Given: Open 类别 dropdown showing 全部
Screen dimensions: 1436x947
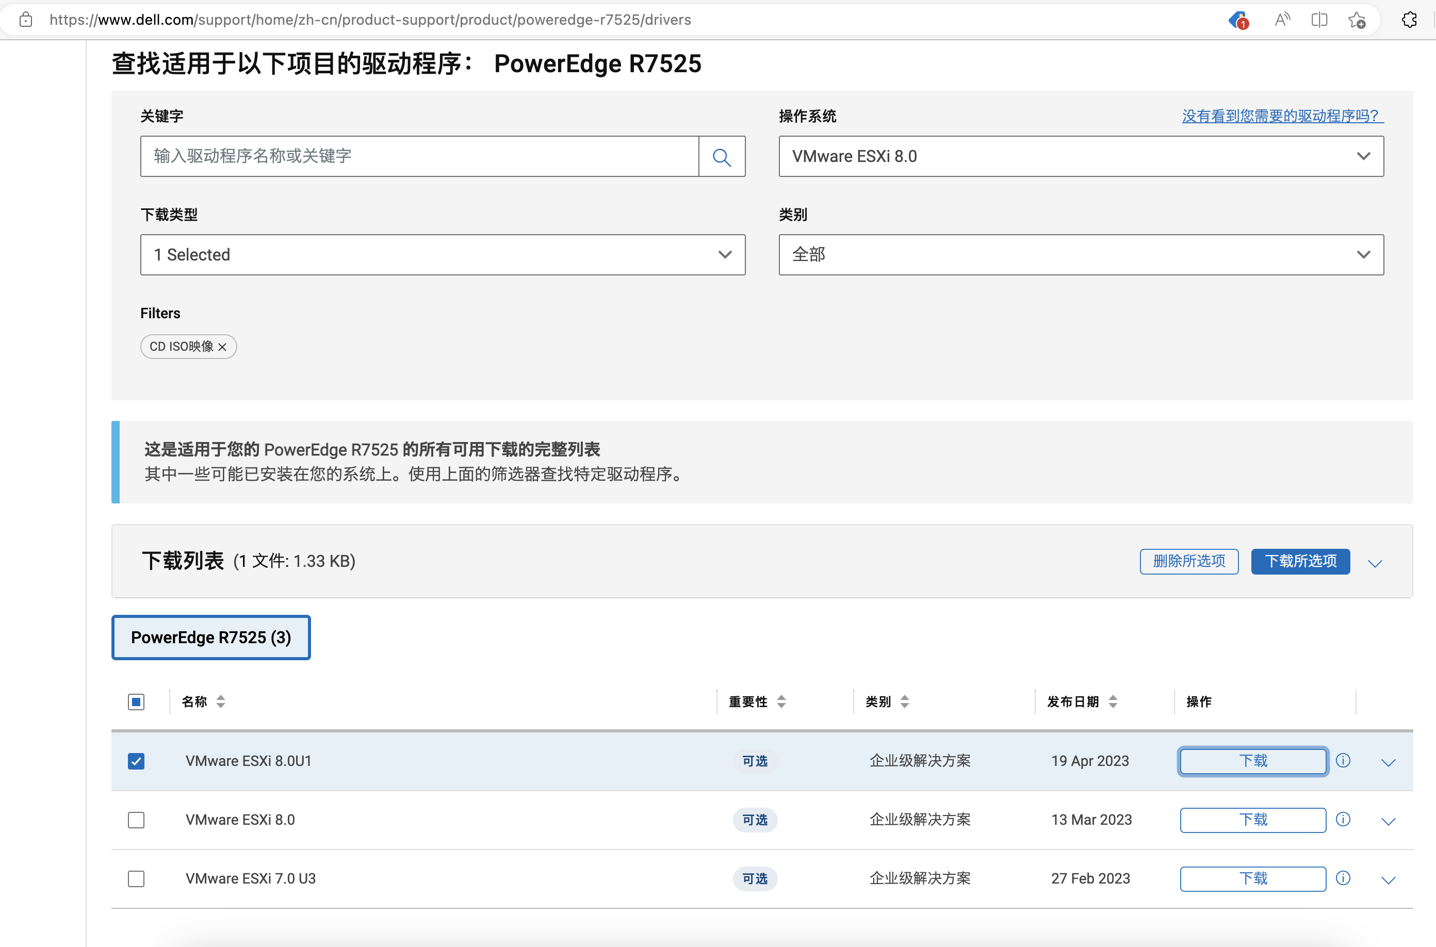Looking at the screenshot, I should (x=1081, y=255).
